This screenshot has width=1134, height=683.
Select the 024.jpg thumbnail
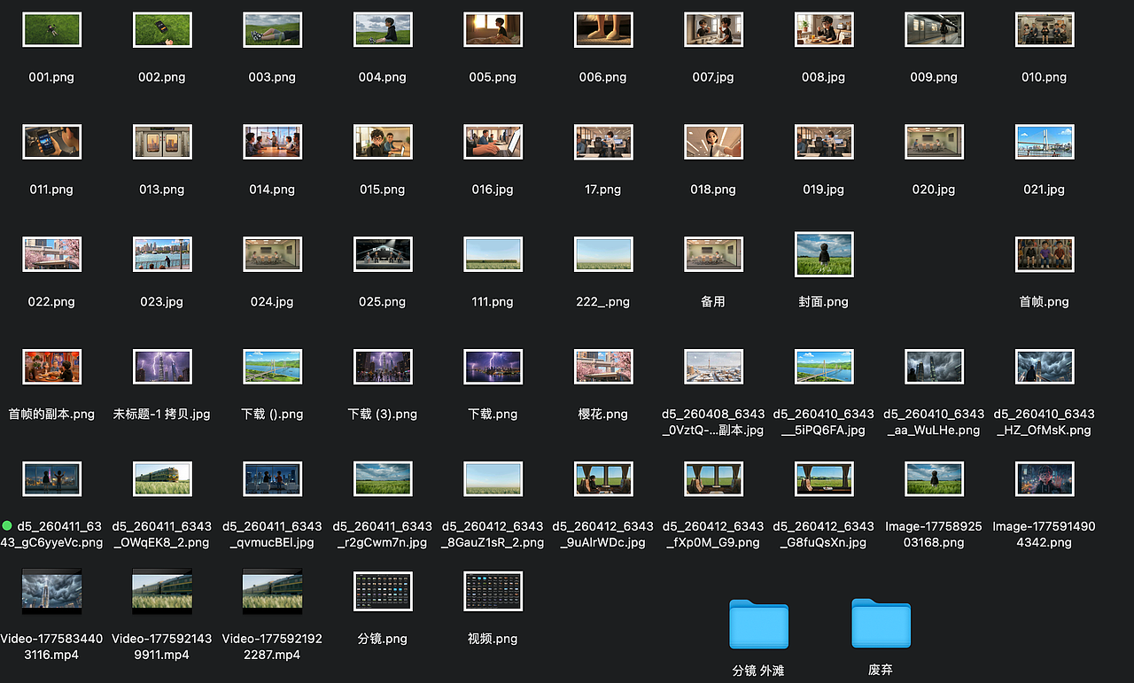click(272, 254)
